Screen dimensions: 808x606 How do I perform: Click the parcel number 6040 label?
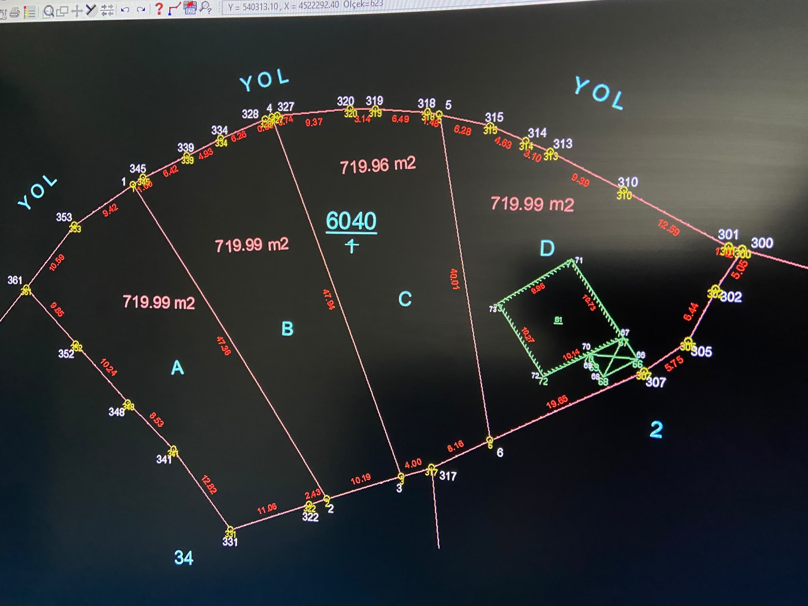[x=351, y=221]
